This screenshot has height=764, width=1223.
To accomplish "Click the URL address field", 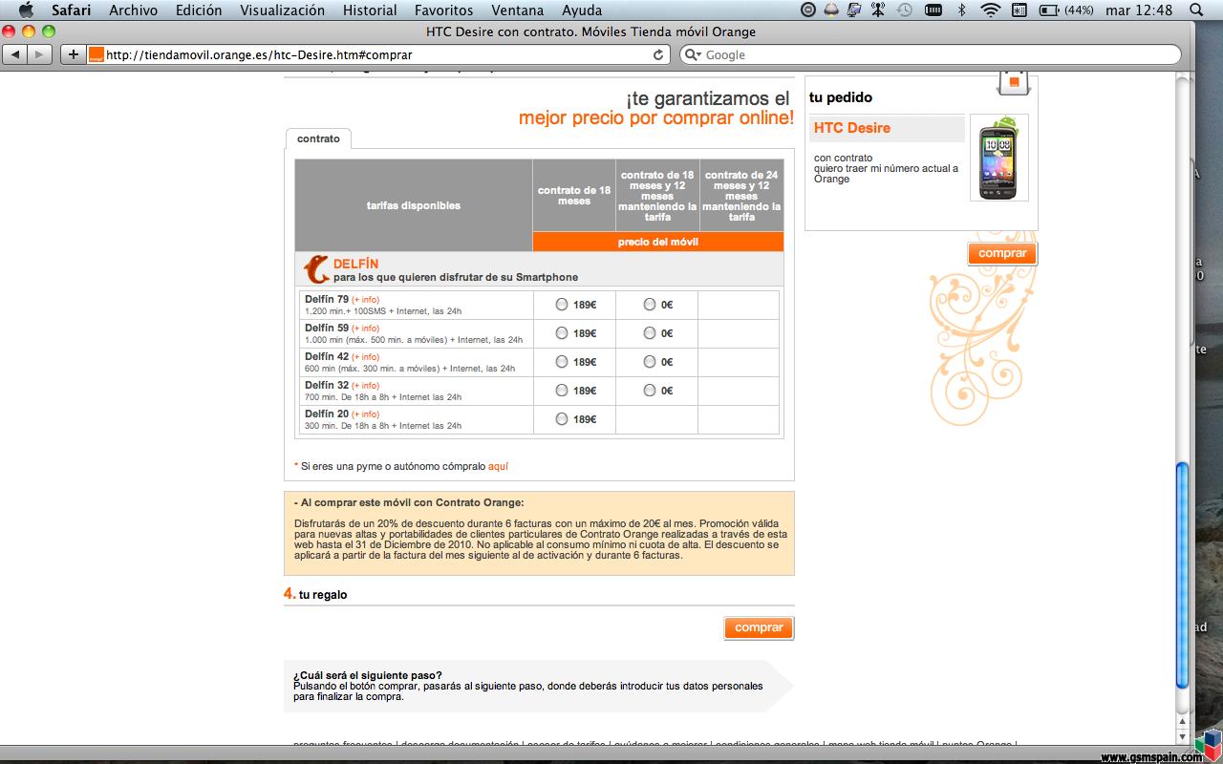I will click(377, 54).
